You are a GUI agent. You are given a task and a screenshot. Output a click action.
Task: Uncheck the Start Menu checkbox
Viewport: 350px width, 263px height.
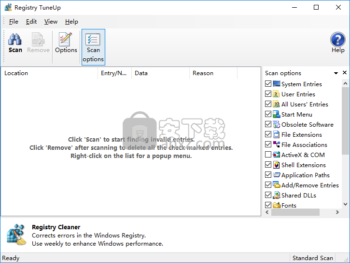pyautogui.click(x=268, y=114)
